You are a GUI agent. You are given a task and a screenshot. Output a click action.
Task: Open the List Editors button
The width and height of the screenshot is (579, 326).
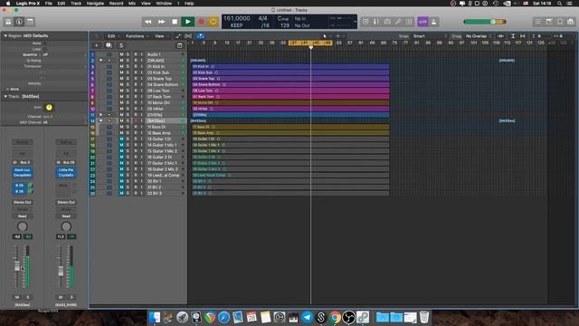coord(538,22)
